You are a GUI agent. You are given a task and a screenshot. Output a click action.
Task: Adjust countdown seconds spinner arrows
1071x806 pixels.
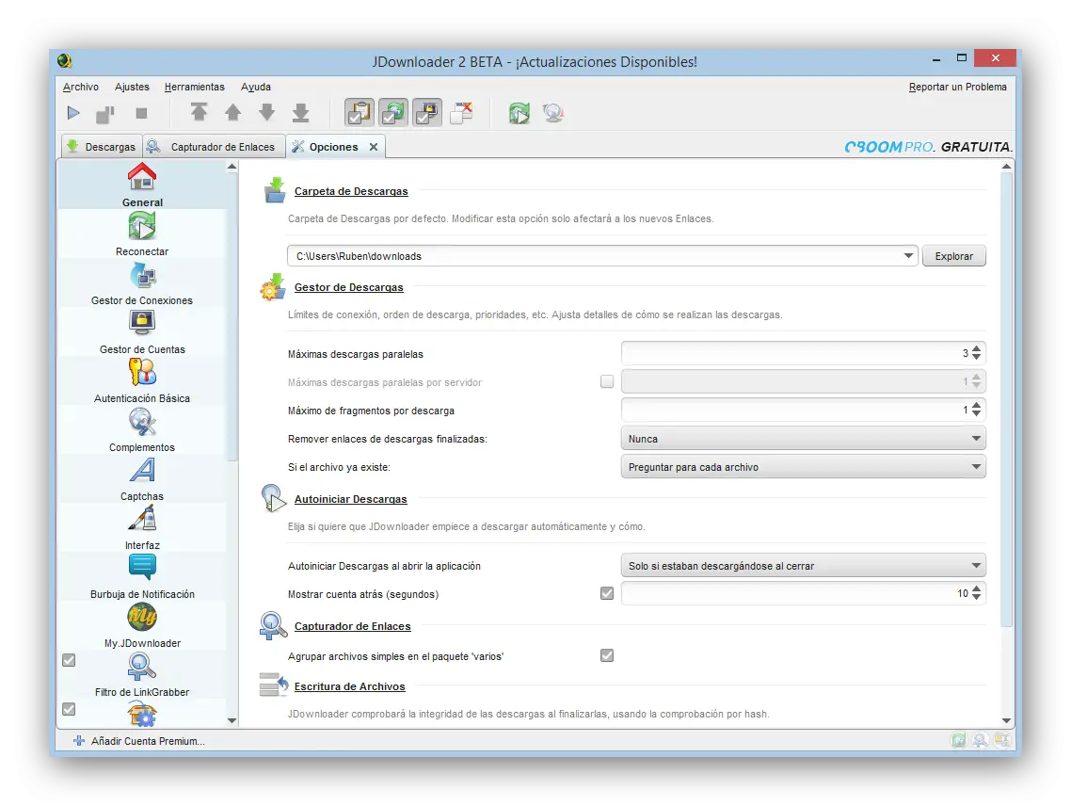point(977,592)
